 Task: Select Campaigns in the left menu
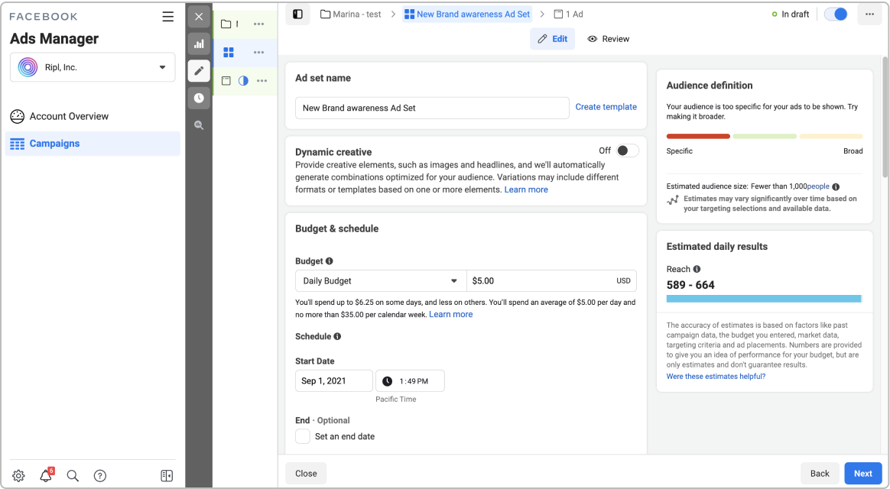[x=93, y=144]
